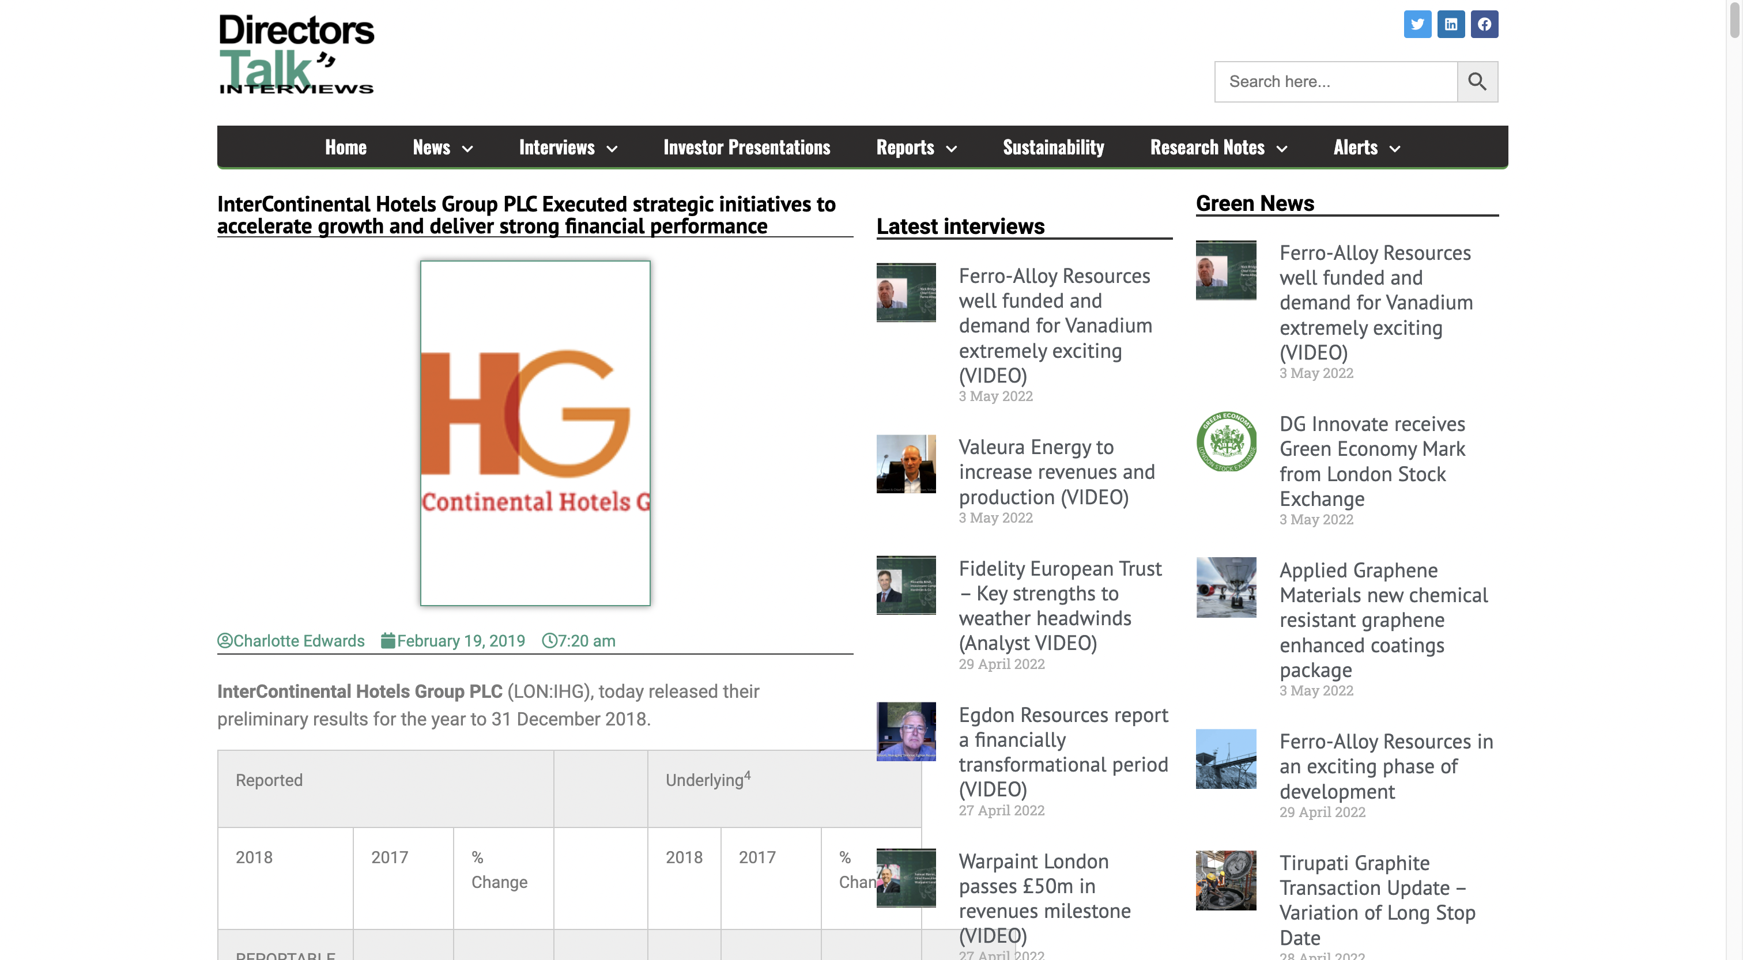Open Warpaint London £50m revenues link
The width and height of the screenshot is (1743, 960).
pos(1045,898)
